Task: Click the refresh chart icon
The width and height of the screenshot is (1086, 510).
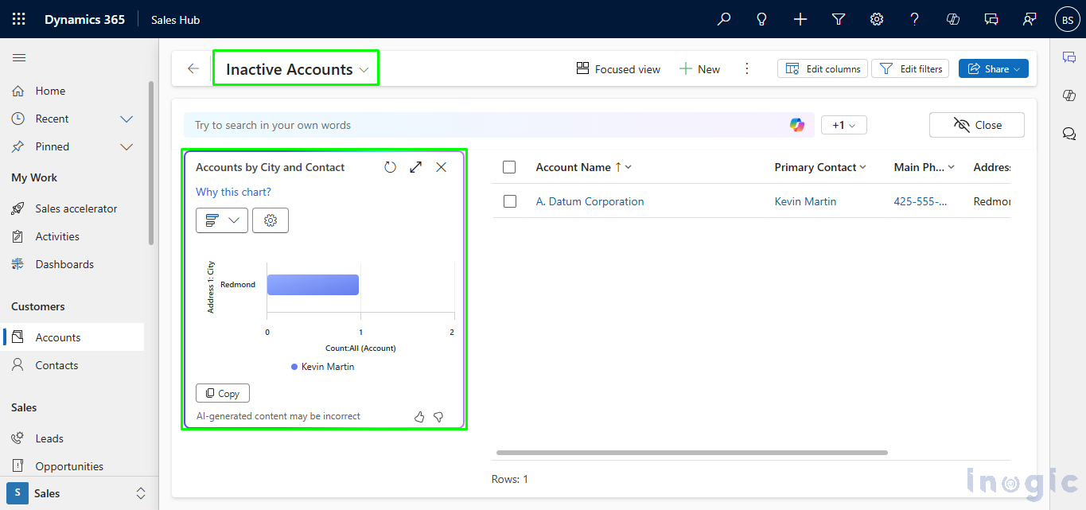Action: (390, 167)
